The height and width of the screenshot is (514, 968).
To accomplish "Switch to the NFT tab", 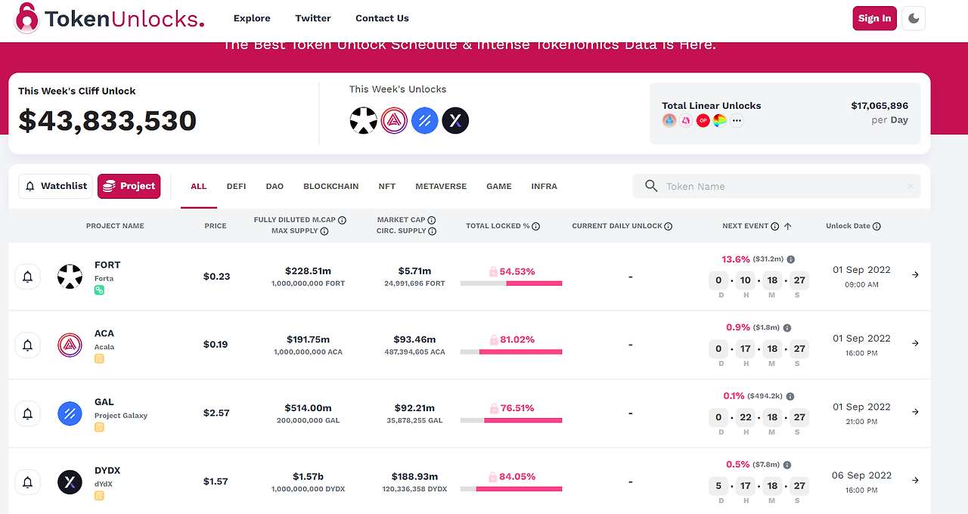I will [x=387, y=186].
